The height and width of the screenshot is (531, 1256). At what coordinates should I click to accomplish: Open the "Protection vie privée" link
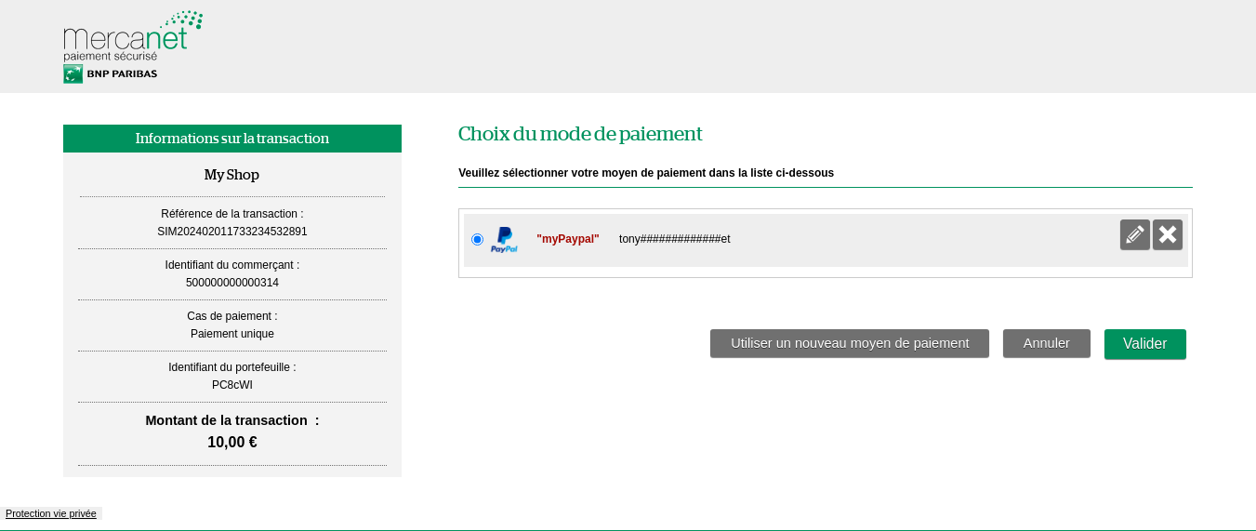click(x=51, y=513)
